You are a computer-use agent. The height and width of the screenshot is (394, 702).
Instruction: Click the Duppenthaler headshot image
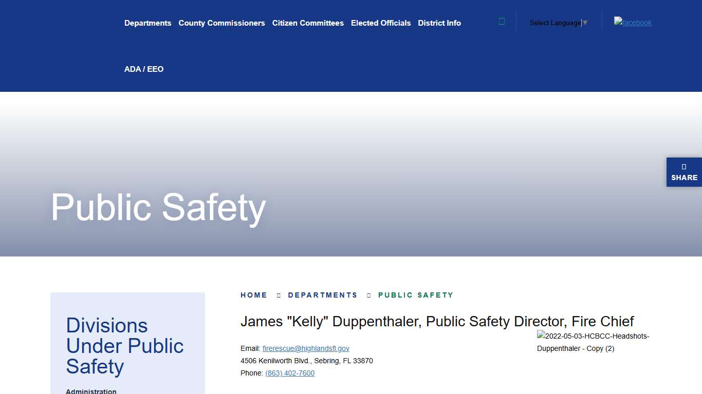pos(593,342)
